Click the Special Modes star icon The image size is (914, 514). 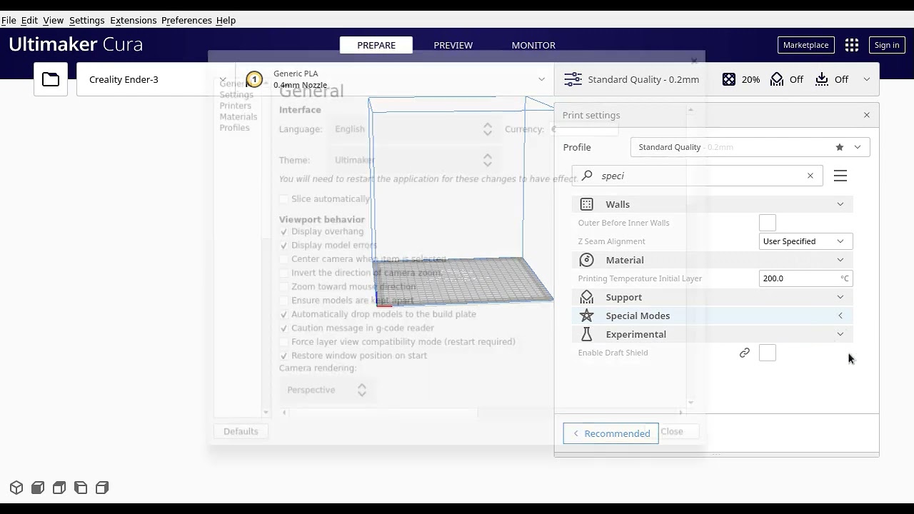587,316
